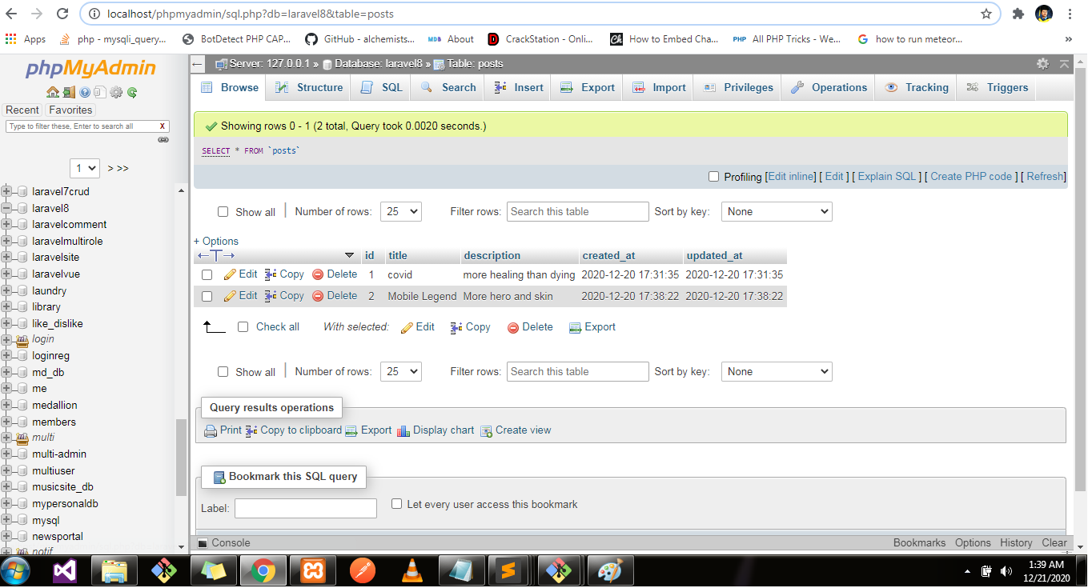This screenshot has height=588, width=1088.
Task: Open the Sort by key dropdown
Action: 776,211
